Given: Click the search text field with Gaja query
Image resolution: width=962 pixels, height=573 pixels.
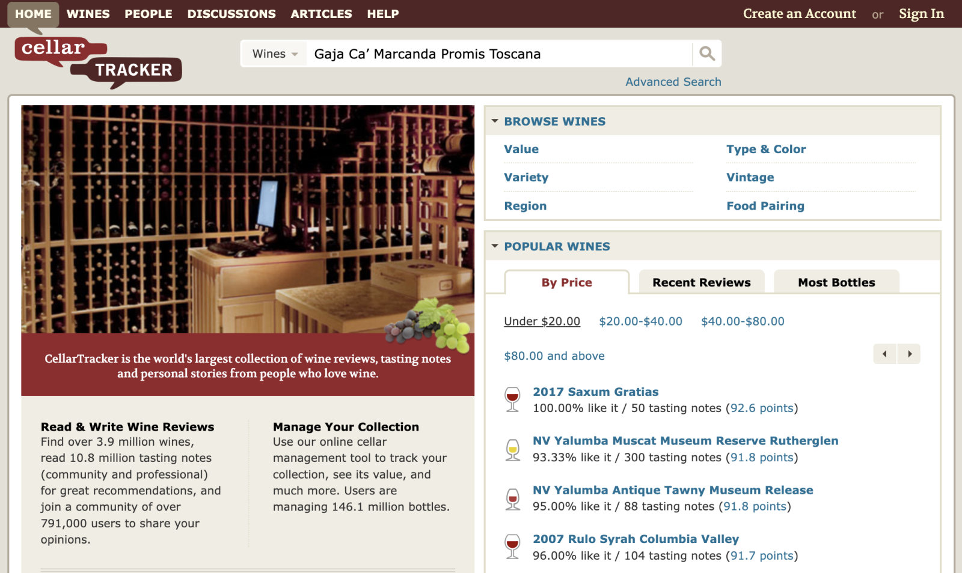Looking at the screenshot, I should 499,54.
